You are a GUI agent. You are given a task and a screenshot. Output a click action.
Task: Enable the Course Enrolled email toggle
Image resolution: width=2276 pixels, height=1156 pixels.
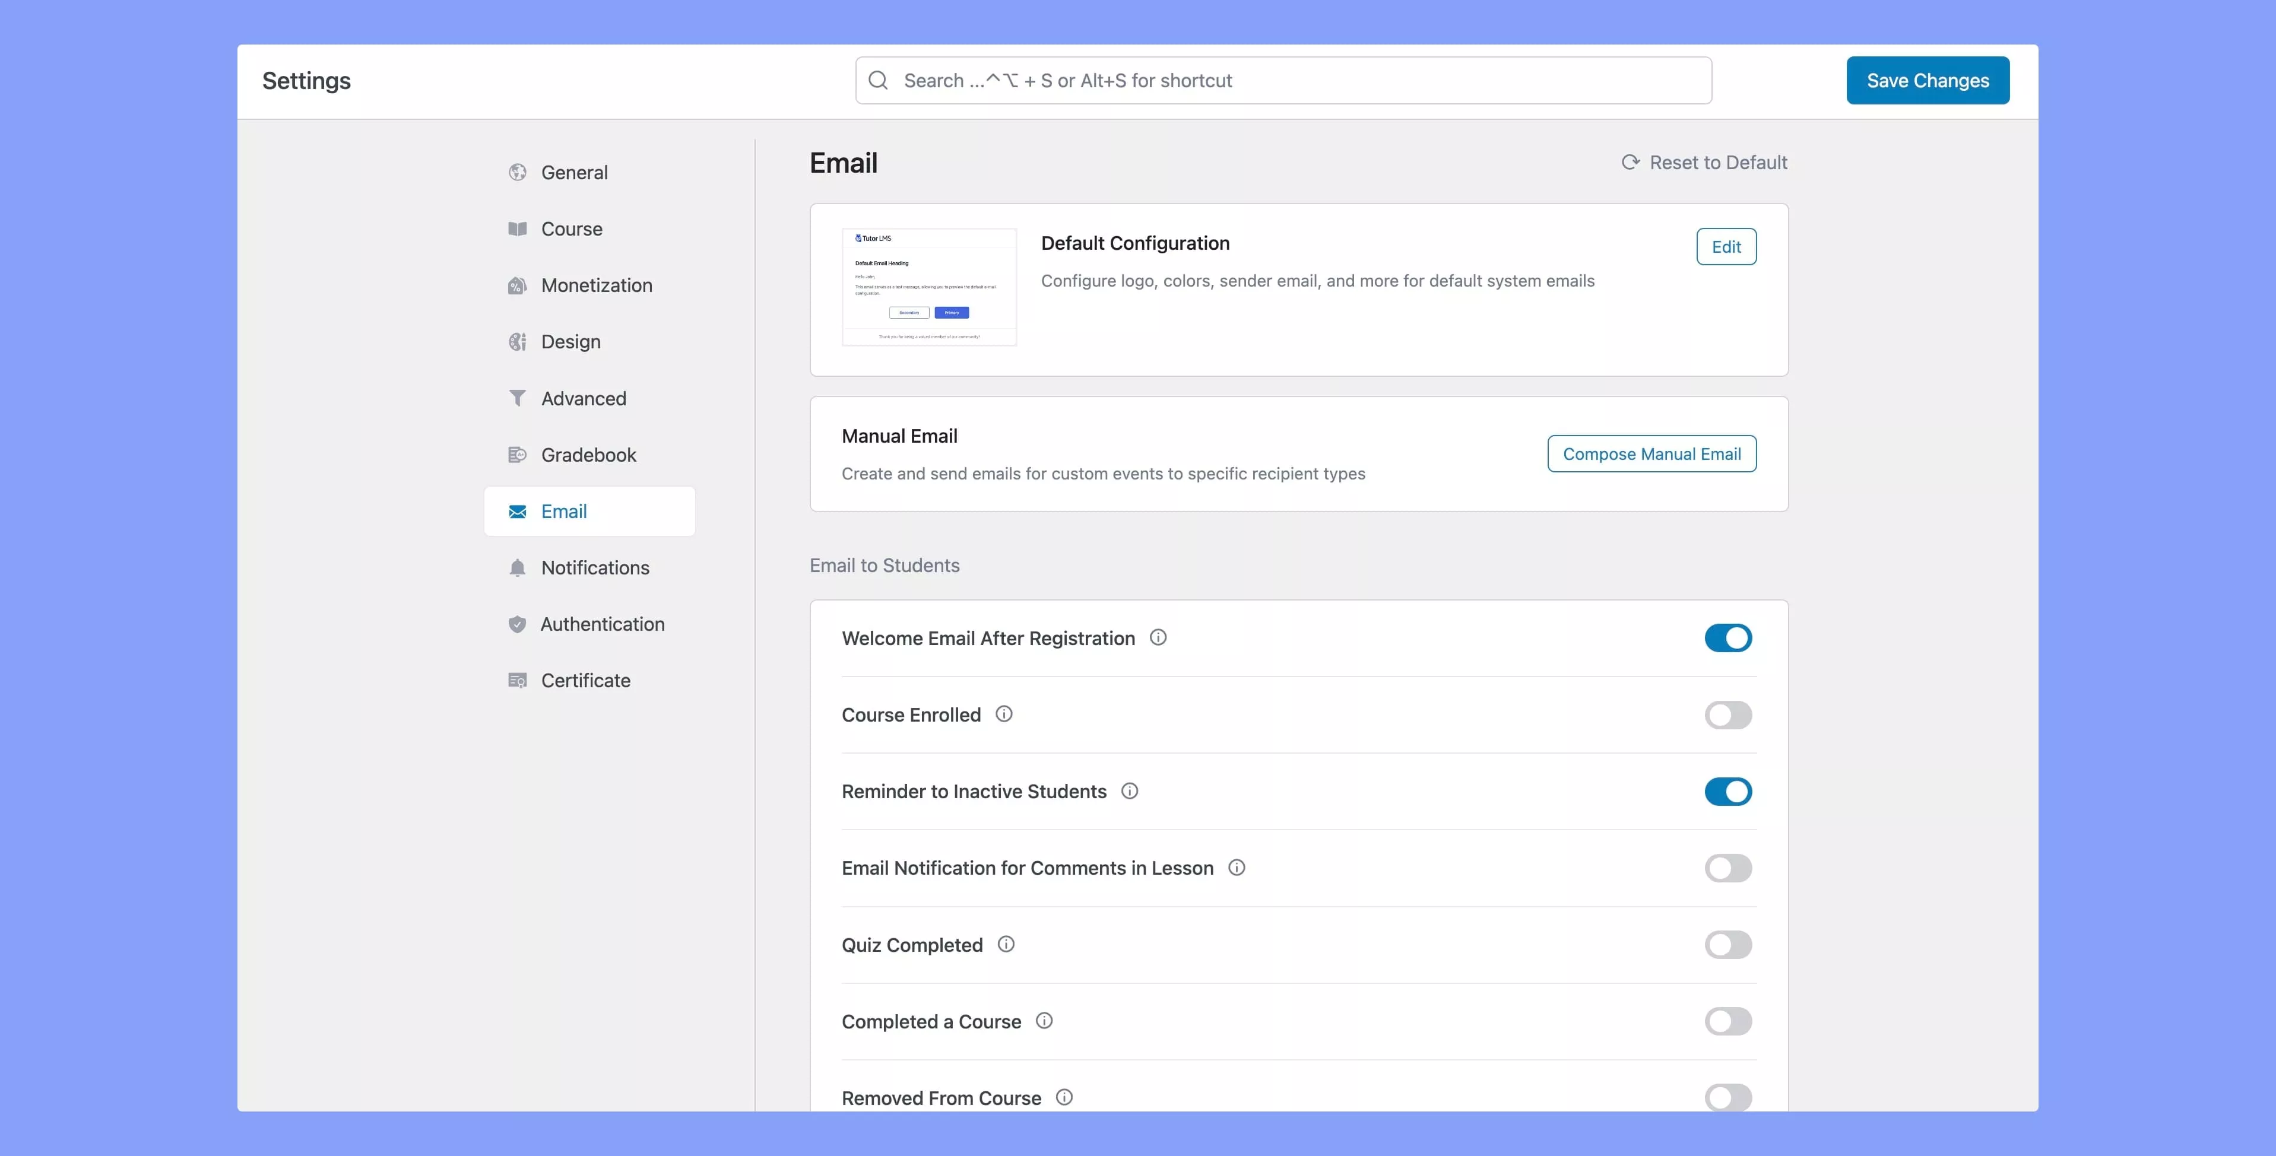1727,714
